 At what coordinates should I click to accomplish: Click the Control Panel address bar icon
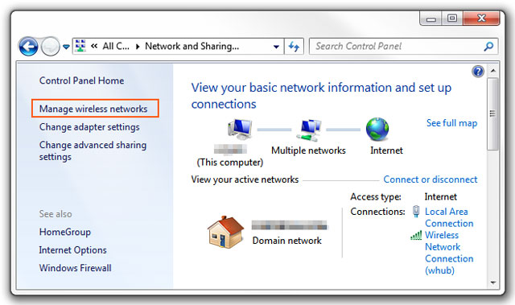coord(80,46)
